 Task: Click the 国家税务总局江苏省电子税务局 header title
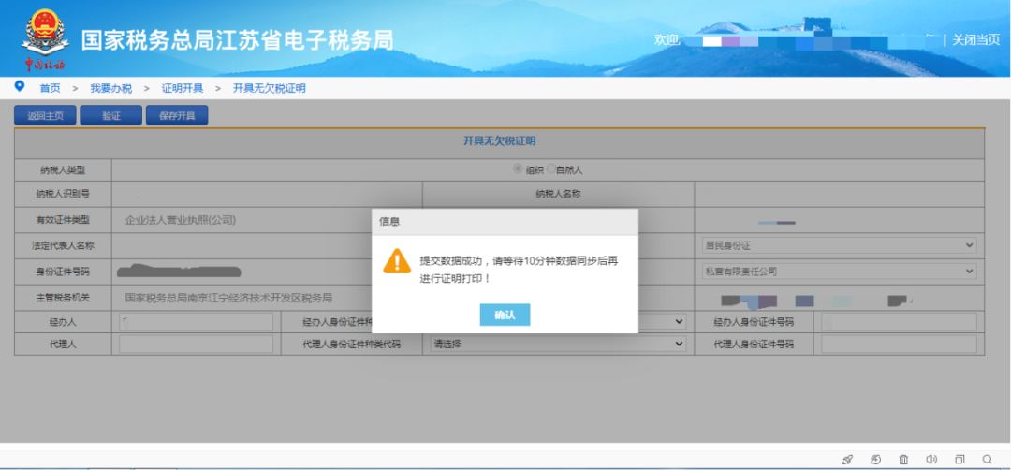pyautogui.click(x=237, y=40)
